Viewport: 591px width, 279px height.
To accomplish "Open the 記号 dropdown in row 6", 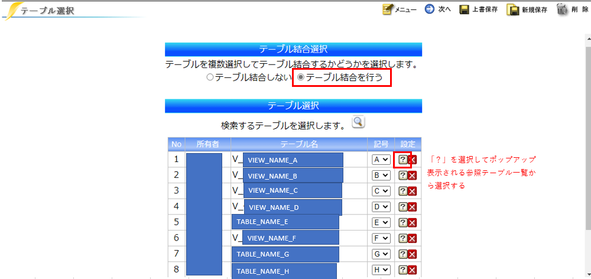I will point(381,239).
